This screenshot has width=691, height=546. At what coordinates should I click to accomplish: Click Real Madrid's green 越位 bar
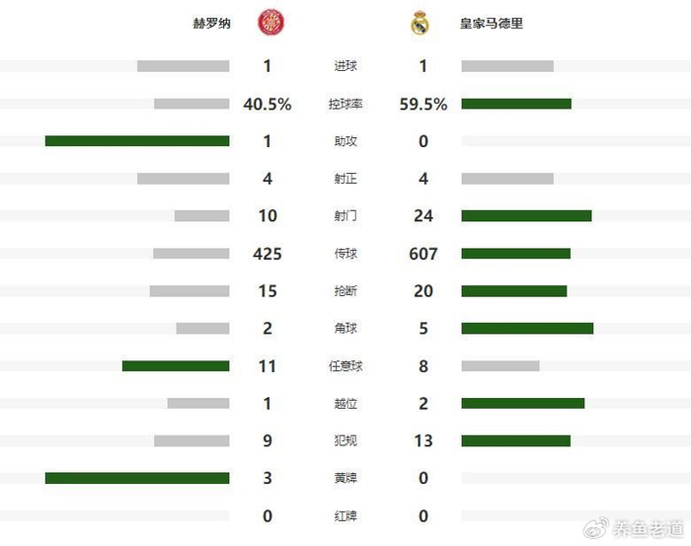point(522,403)
